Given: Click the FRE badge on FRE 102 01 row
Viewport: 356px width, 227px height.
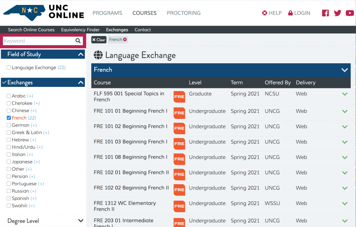Looking at the screenshot, I should pyautogui.click(x=179, y=175).
